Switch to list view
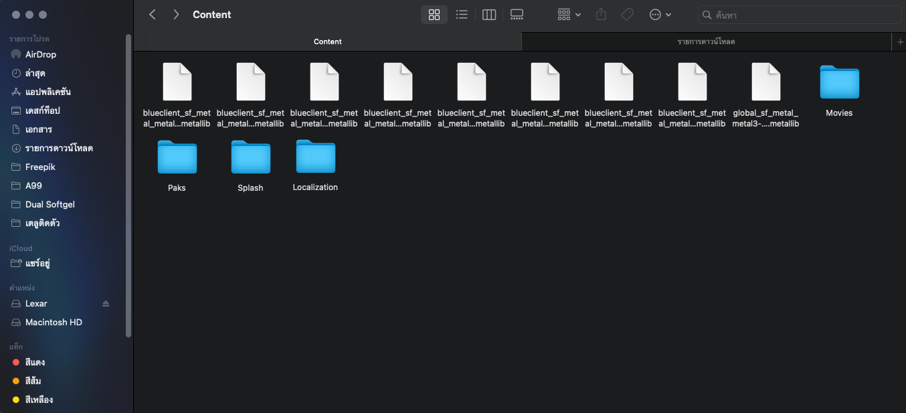Image resolution: width=906 pixels, height=413 pixels. (462, 15)
